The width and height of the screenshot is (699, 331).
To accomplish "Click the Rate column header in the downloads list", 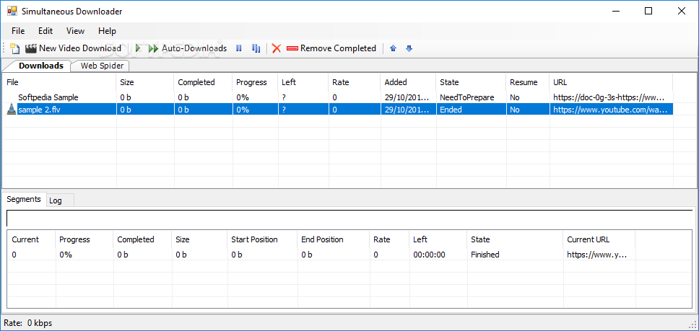I will (x=355, y=82).
